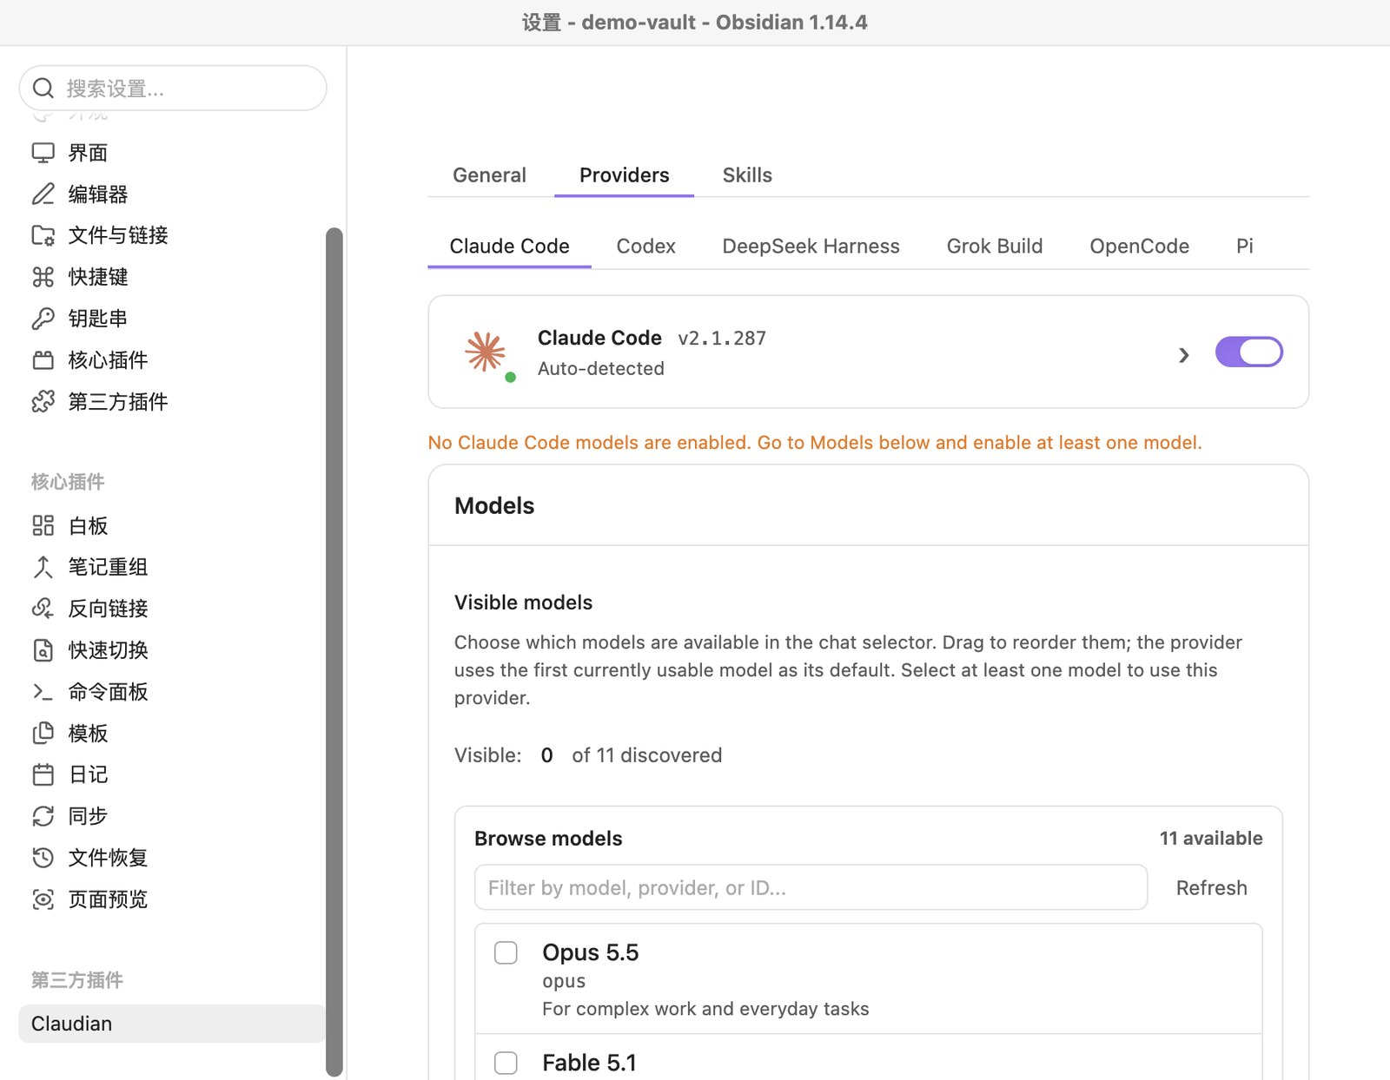Expand the Claude Code provider chevron
The height and width of the screenshot is (1080, 1390).
pyautogui.click(x=1183, y=355)
